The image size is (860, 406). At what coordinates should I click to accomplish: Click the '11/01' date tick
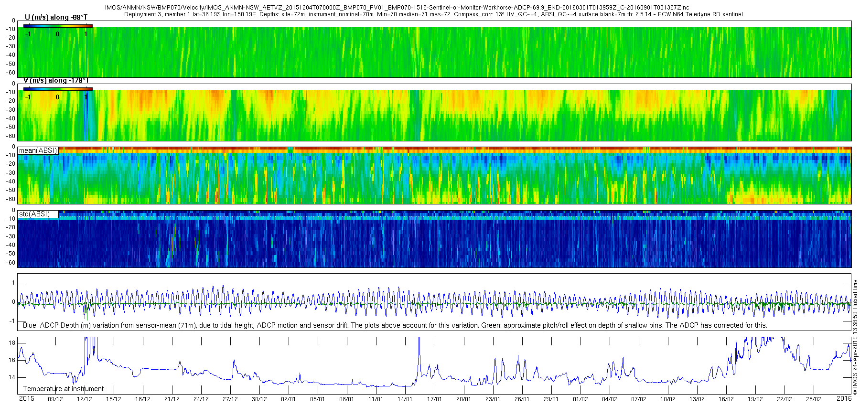pyautogui.click(x=376, y=399)
